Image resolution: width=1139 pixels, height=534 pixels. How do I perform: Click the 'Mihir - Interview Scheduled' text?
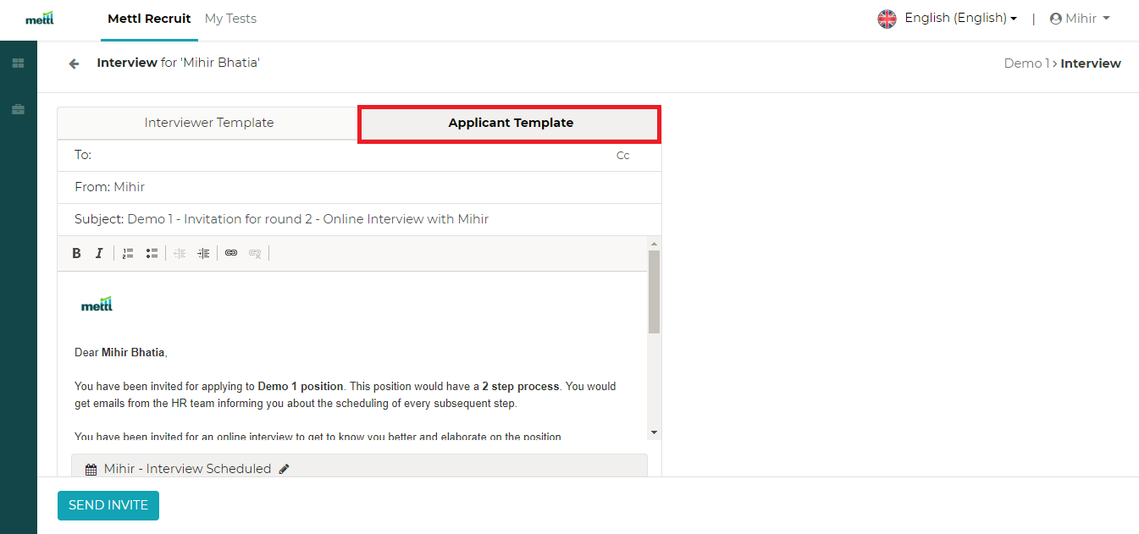(187, 469)
